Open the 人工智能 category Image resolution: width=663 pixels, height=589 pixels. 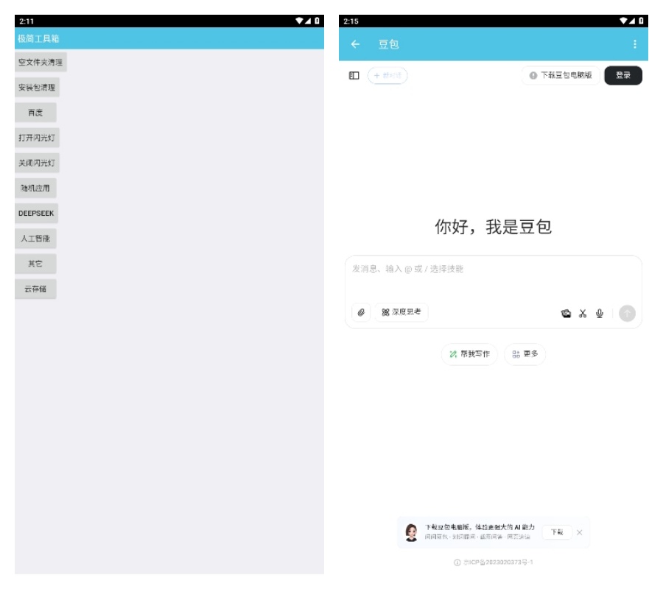click(x=35, y=239)
